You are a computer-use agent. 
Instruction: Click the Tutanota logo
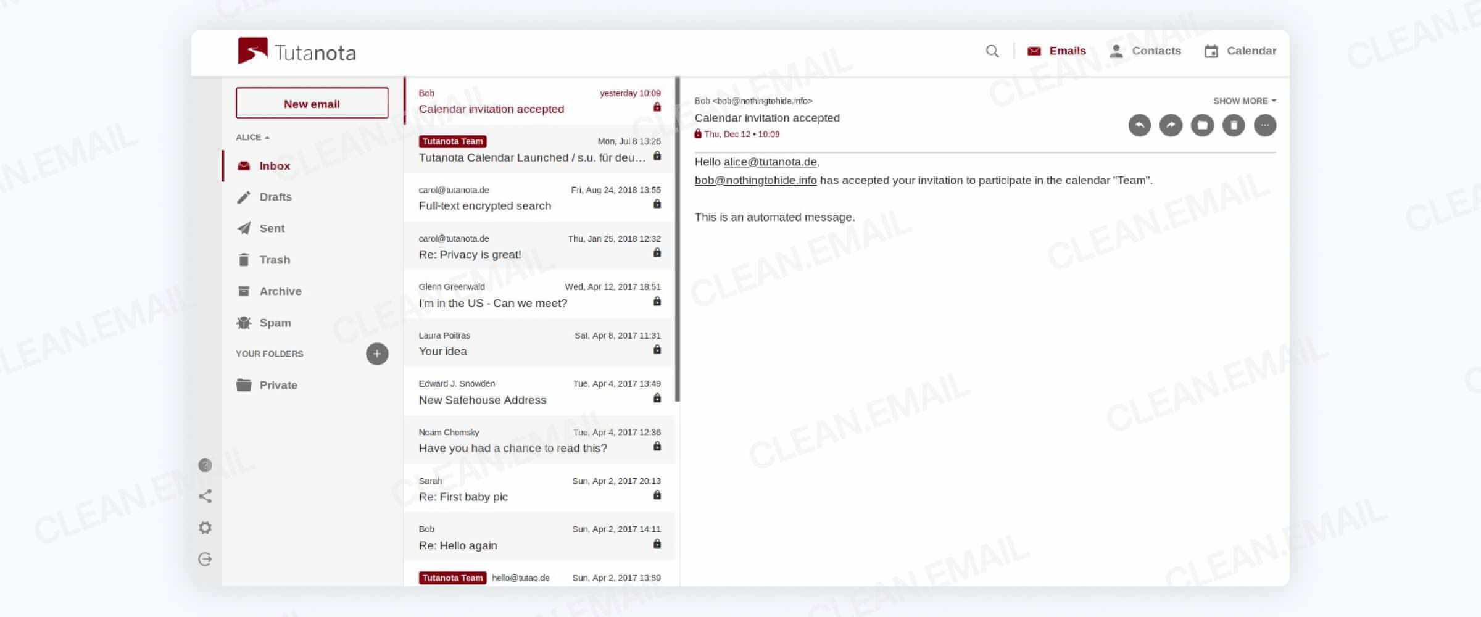click(296, 52)
